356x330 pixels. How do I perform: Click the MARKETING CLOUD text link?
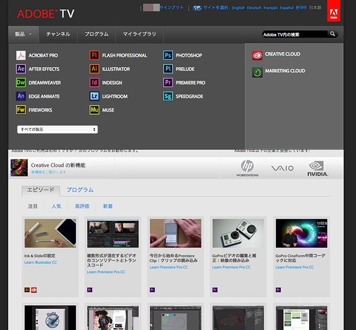tap(285, 71)
